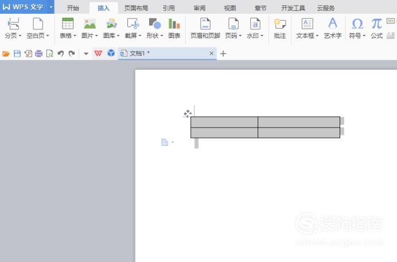The width and height of the screenshot is (397, 262).
Task: Save the document with the floppy icon
Action: pyautogui.click(x=17, y=54)
